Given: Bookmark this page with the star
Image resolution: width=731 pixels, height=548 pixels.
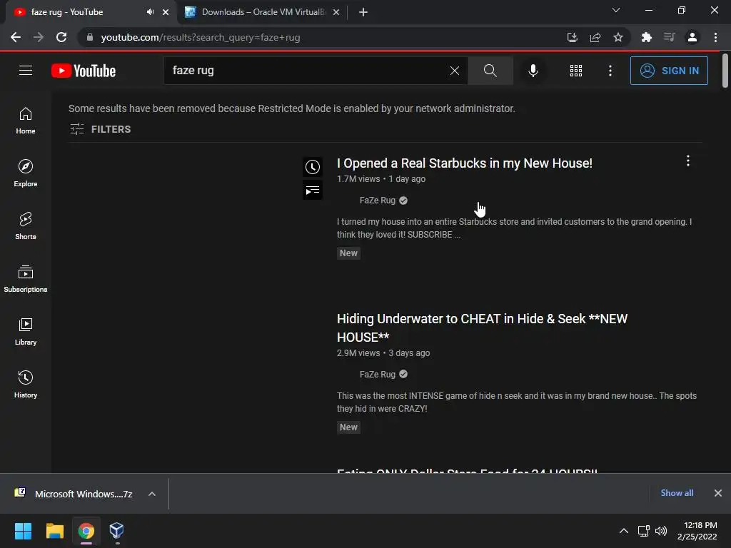Looking at the screenshot, I should pyautogui.click(x=618, y=37).
